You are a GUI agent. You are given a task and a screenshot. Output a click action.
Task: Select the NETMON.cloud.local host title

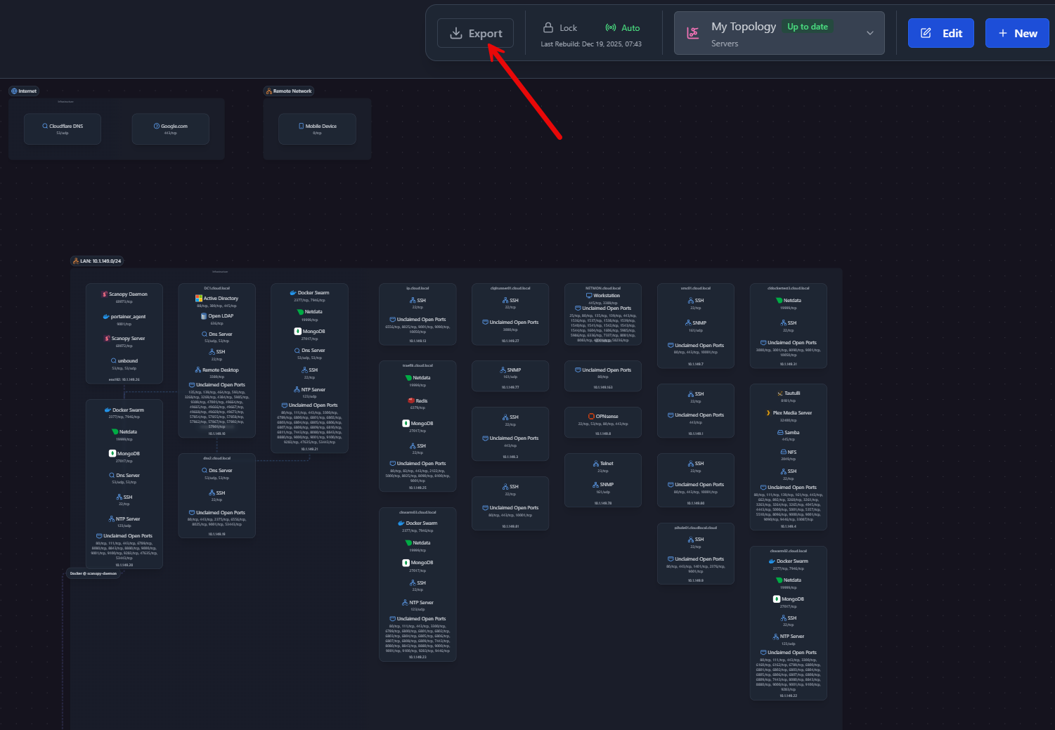[603, 288]
